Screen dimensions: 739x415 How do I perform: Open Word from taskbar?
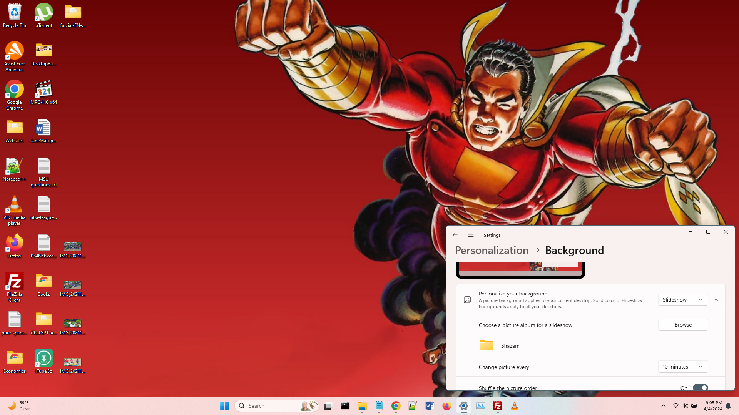coord(430,406)
